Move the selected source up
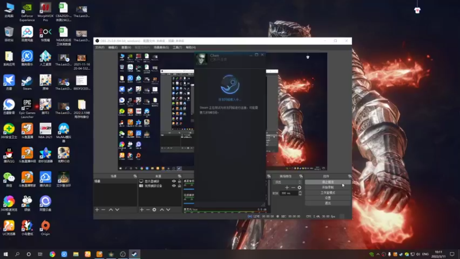 tap(162, 210)
